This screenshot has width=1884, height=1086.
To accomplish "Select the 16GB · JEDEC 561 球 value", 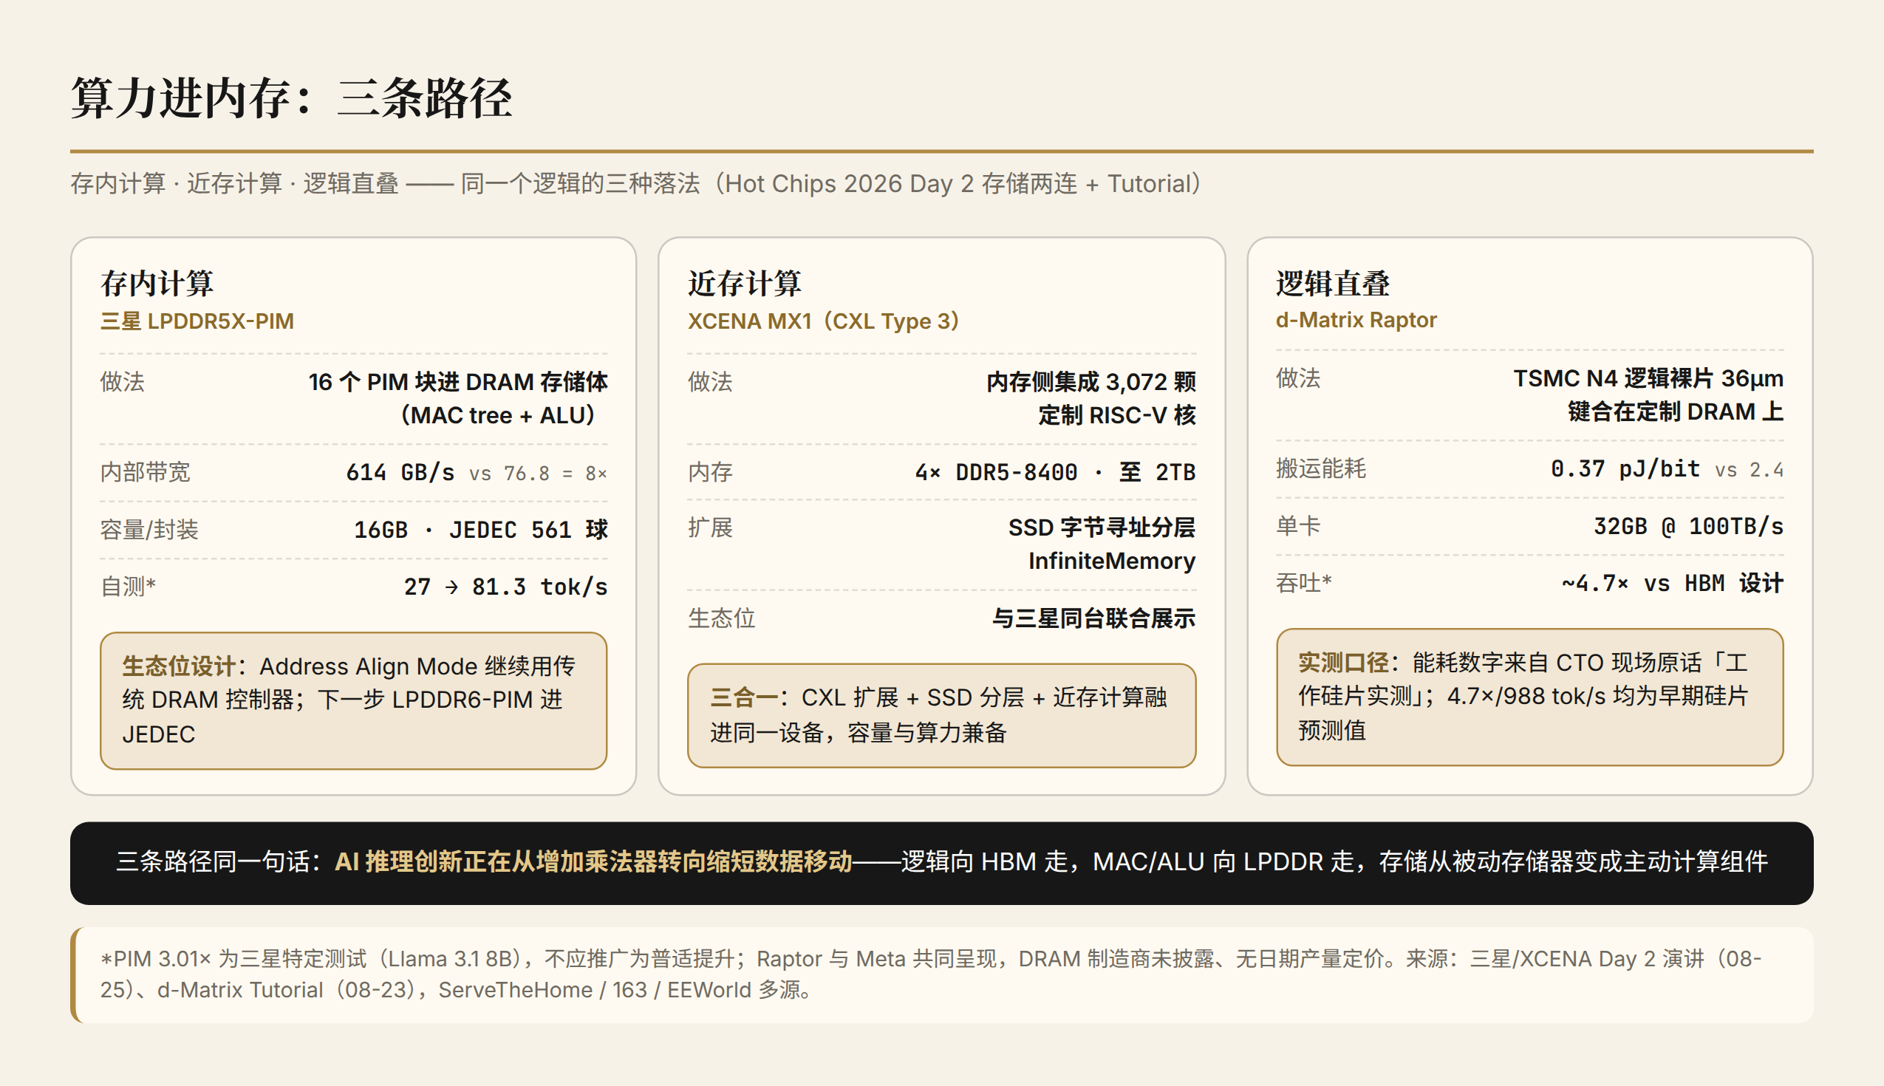I will (x=480, y=530).
